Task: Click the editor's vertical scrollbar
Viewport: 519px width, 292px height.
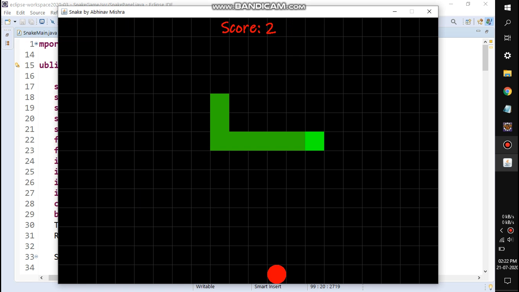Action: 485,57
